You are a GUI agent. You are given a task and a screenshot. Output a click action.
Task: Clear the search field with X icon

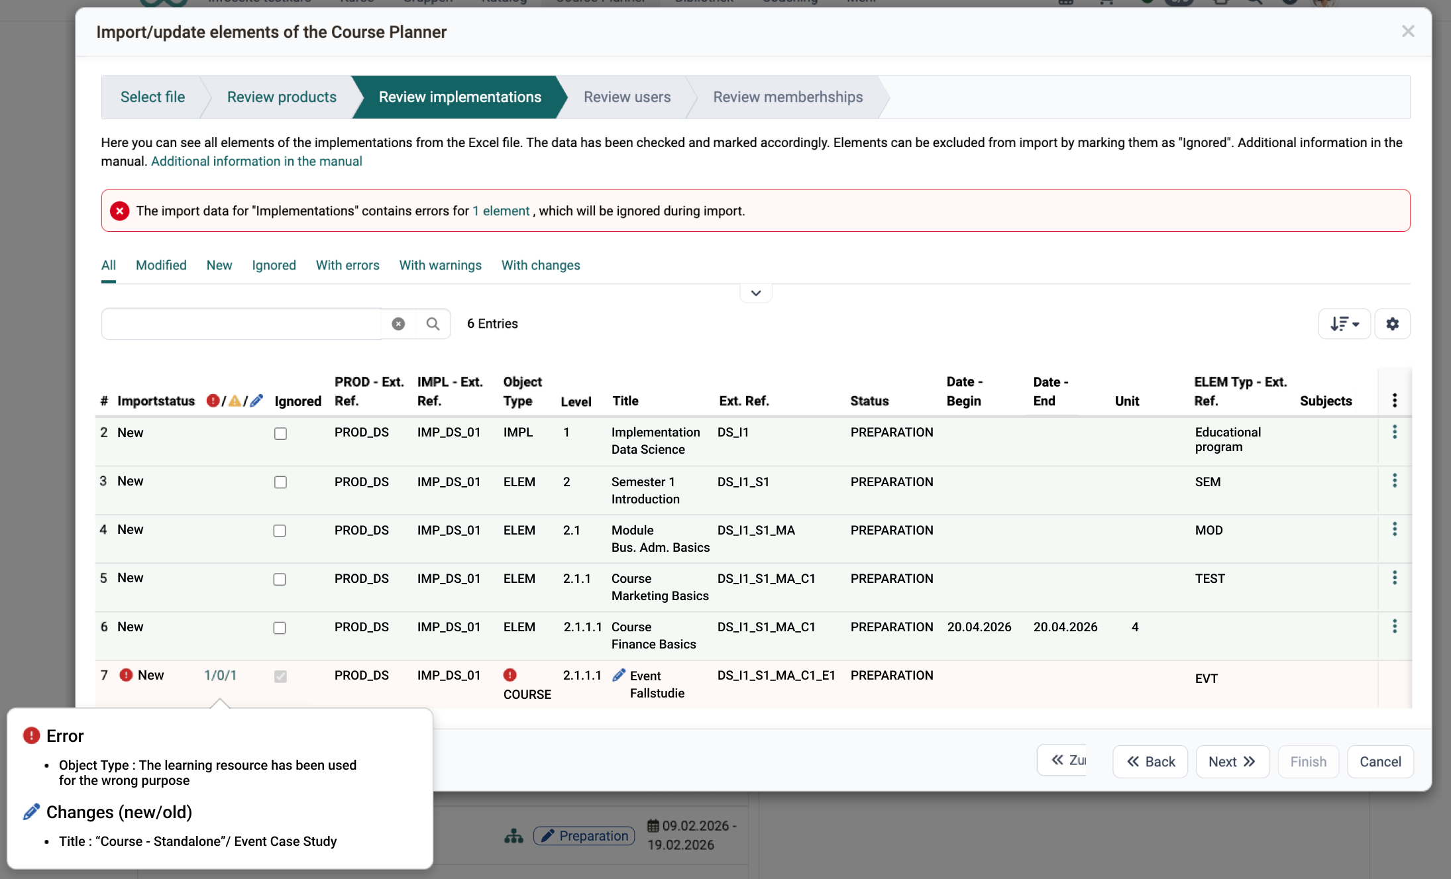[x=398, y=324]
